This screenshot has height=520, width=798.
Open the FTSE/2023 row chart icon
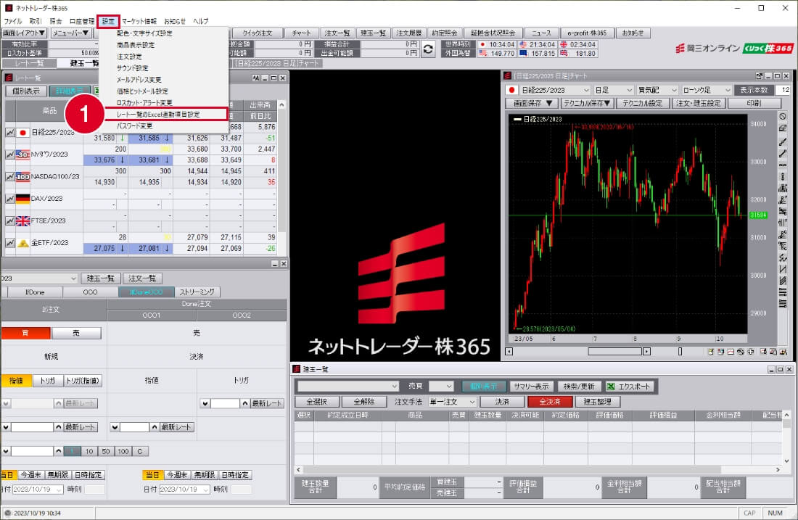click(x=9, y=220)
